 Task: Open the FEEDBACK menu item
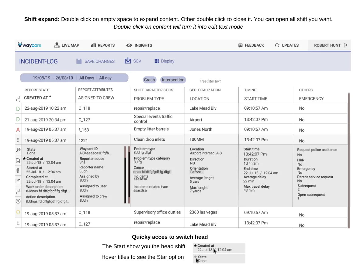[251, 45]
